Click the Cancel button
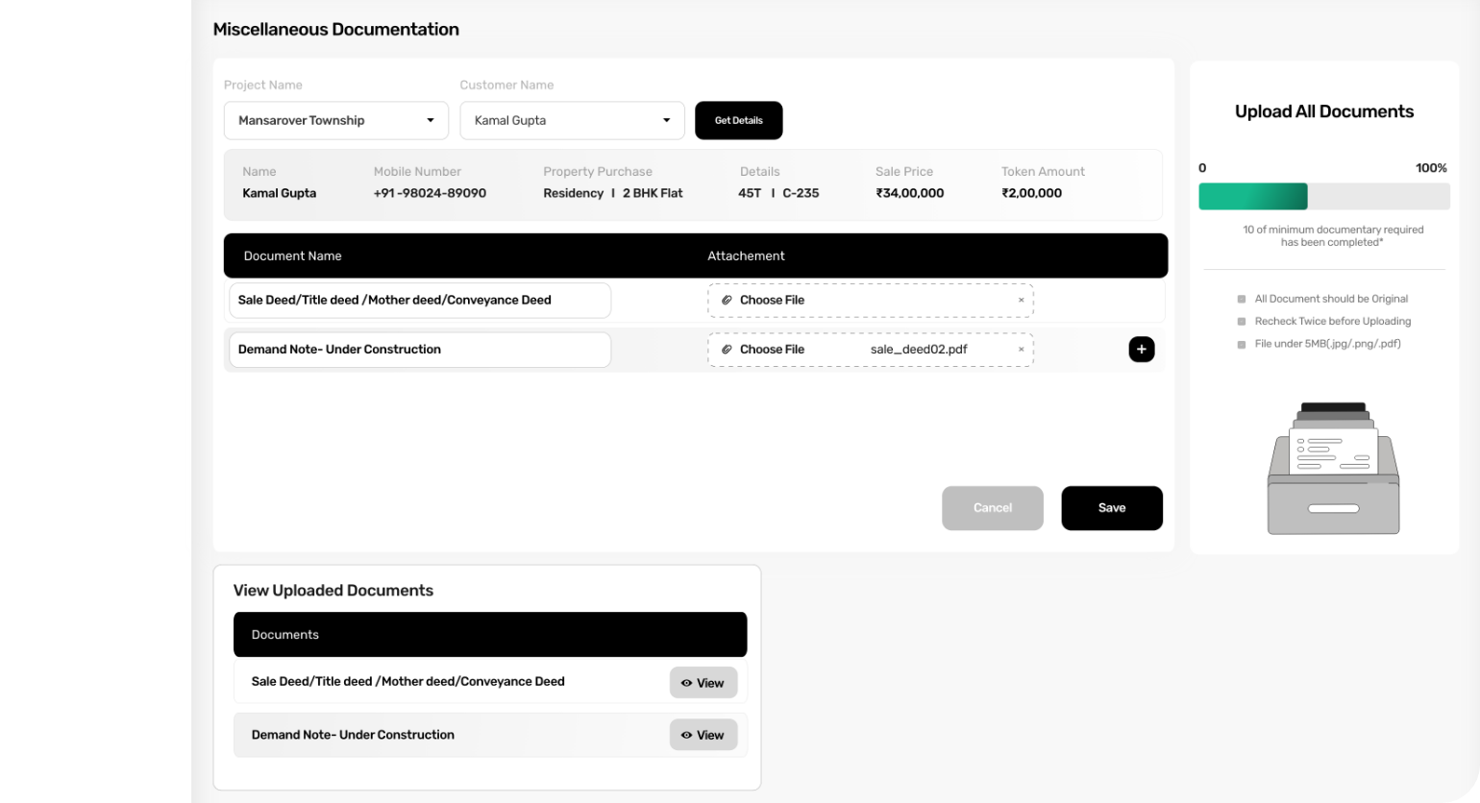The width and height of the screenshot is (1480, 803). (992, 508)
